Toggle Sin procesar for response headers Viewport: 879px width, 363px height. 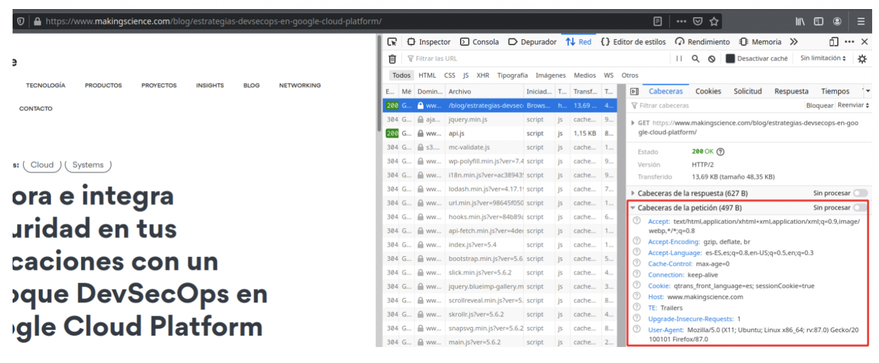tap(860, 193)
